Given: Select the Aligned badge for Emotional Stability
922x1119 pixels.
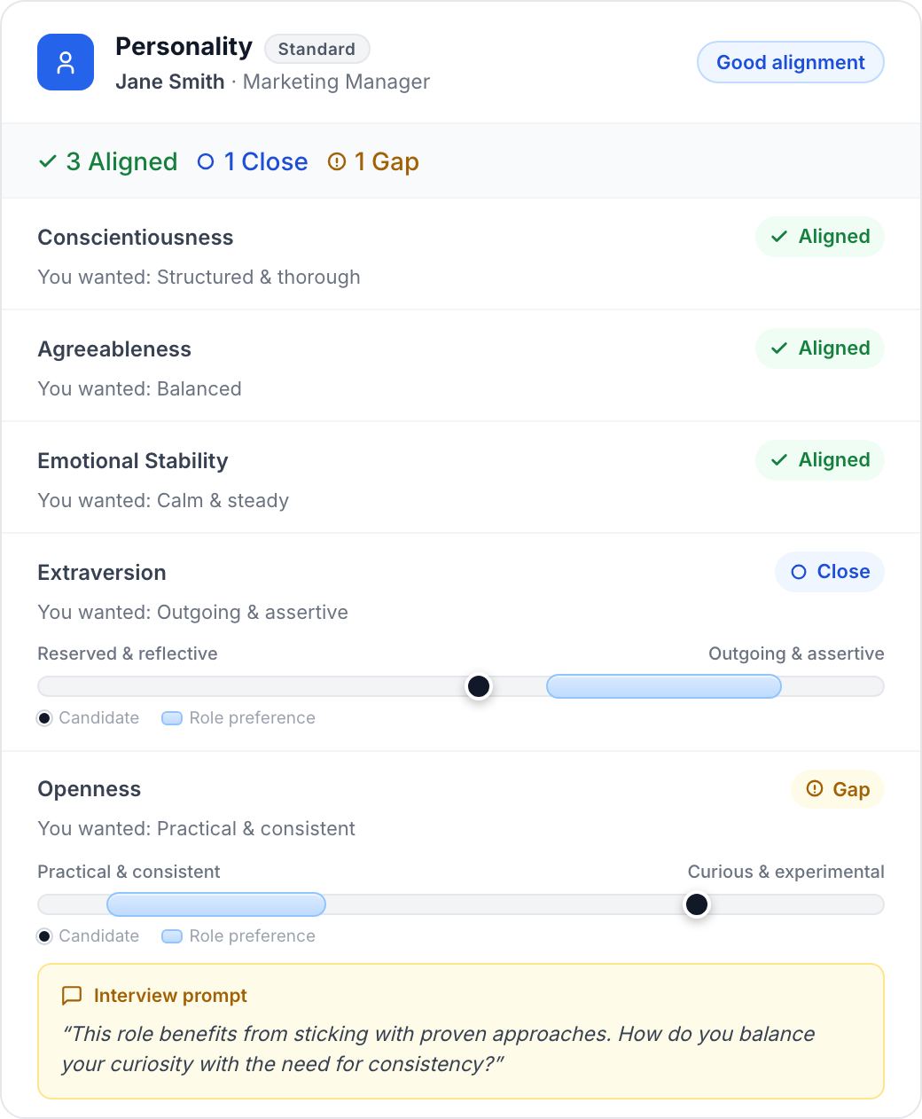Looking at the screenshot, I should coord(820,460).
